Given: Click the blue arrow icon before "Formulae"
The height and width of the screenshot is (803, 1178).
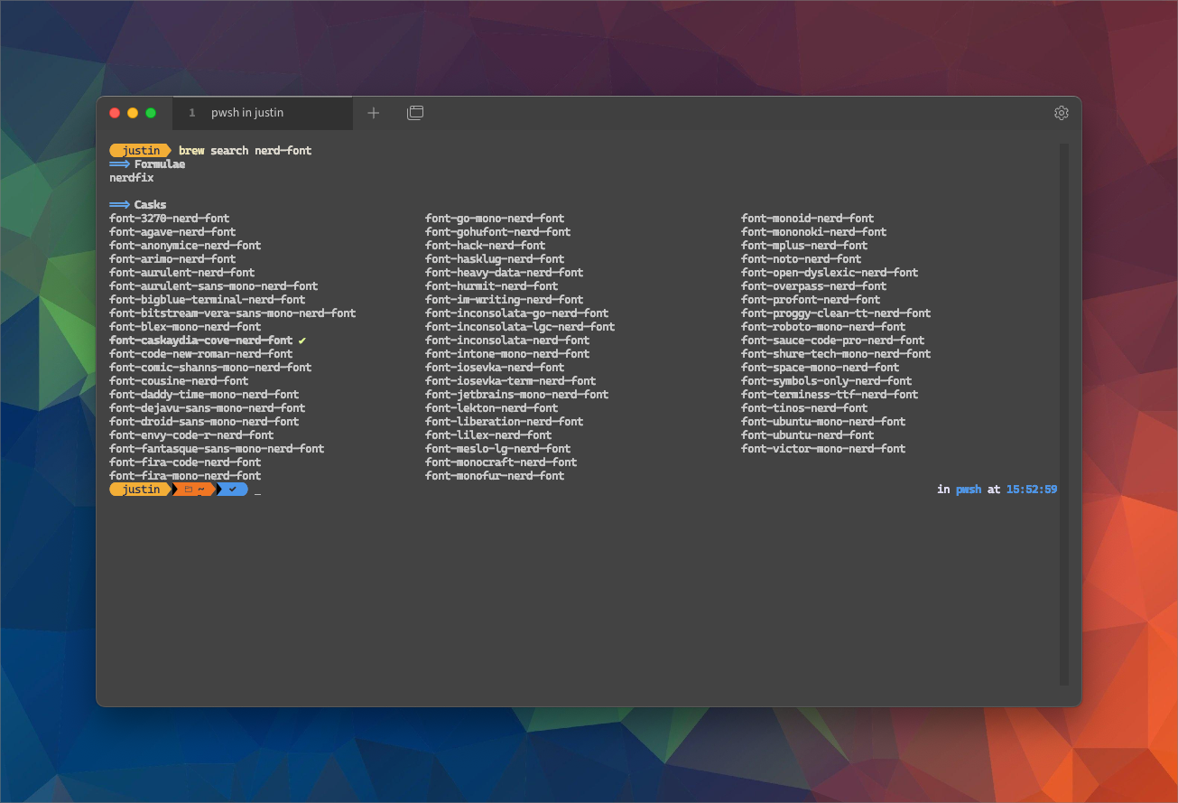Looking at the screenshot, I should pos(118,163).
